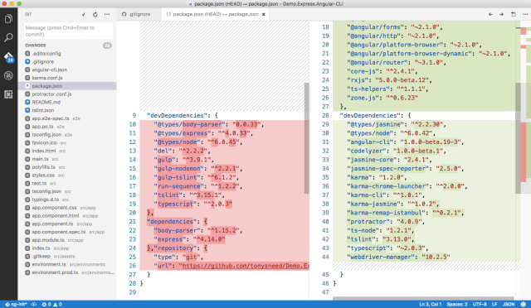Commit changes with the checkmark icon
Image resolution: width=531 pixels, height=308 pixels.
pyautogui.click(x=84, y=15)
